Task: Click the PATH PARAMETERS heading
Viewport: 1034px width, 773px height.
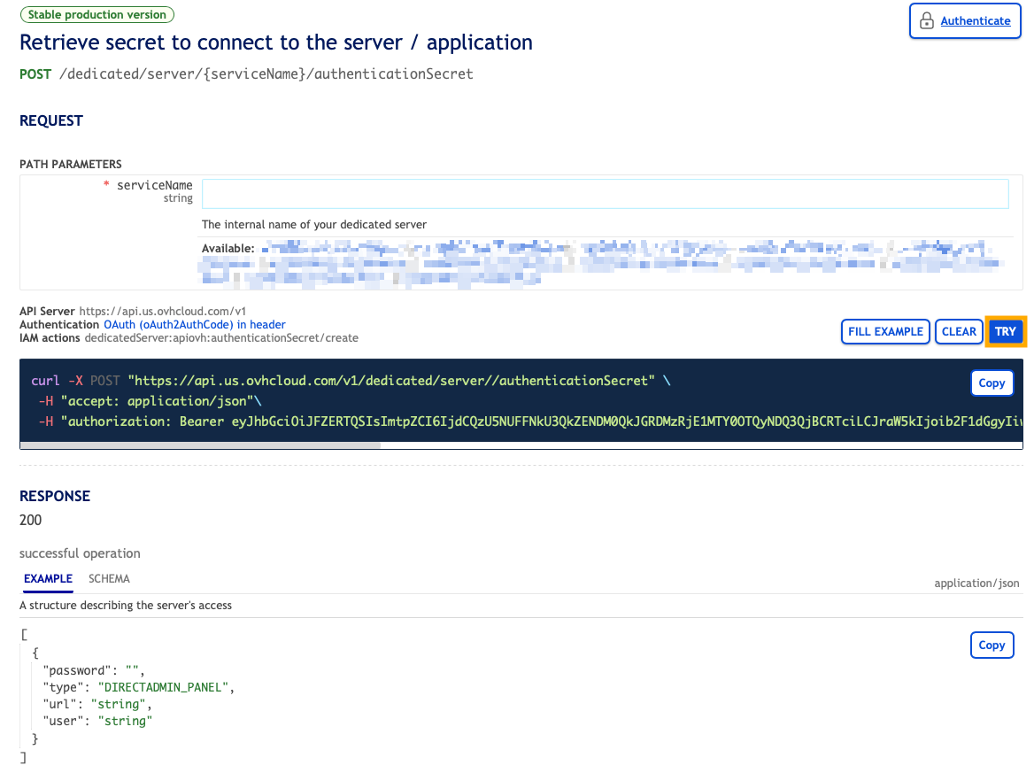Action: (x=71, y=164)
